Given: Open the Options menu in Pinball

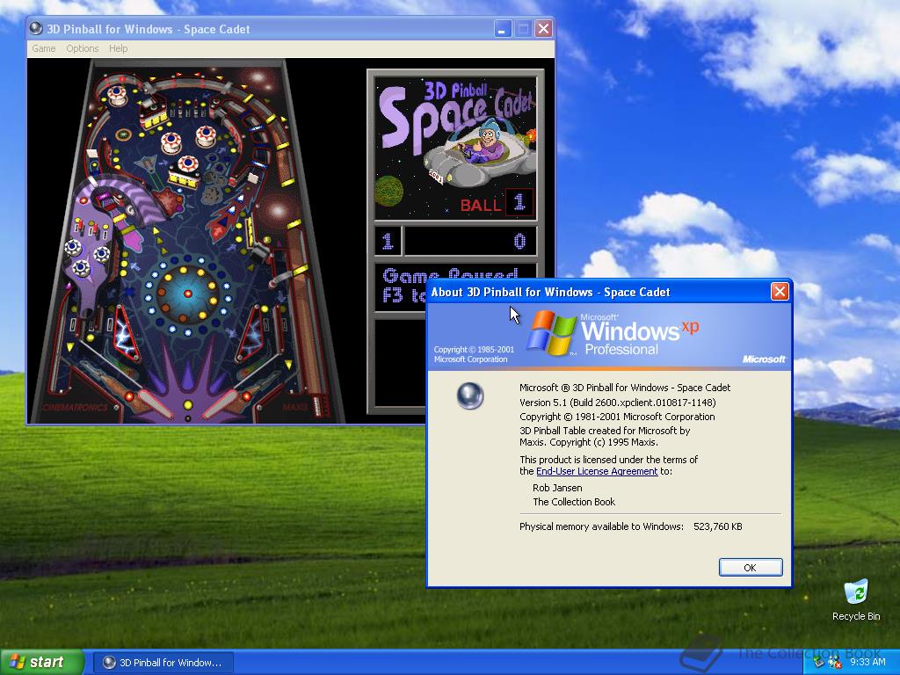Looking at the screenshot, I should (82, 49).
